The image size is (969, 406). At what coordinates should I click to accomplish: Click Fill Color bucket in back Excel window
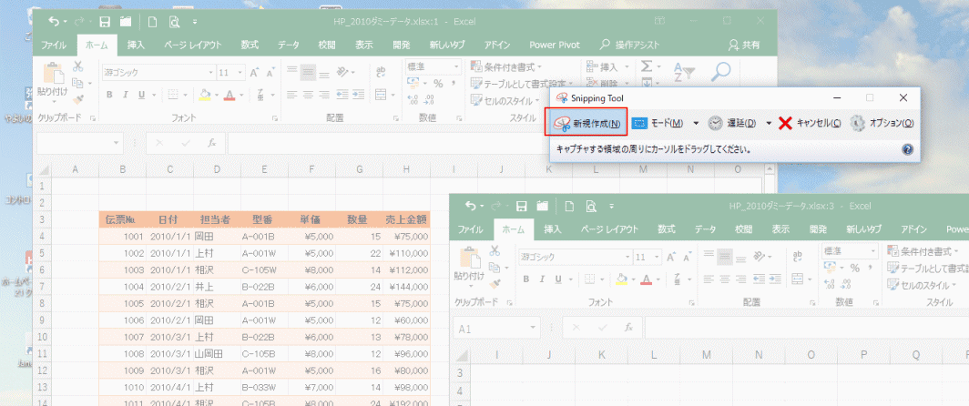203,95
